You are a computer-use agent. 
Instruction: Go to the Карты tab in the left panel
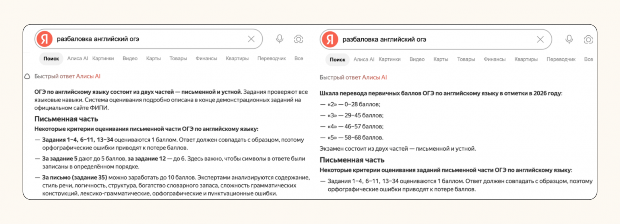click(153, 58)
